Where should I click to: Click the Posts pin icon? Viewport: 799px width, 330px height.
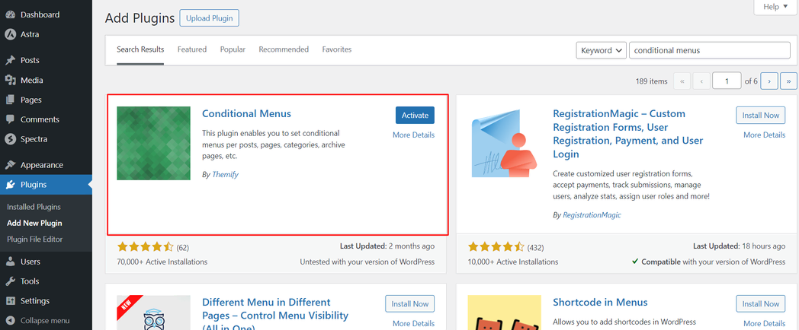[x=10, y=60]
